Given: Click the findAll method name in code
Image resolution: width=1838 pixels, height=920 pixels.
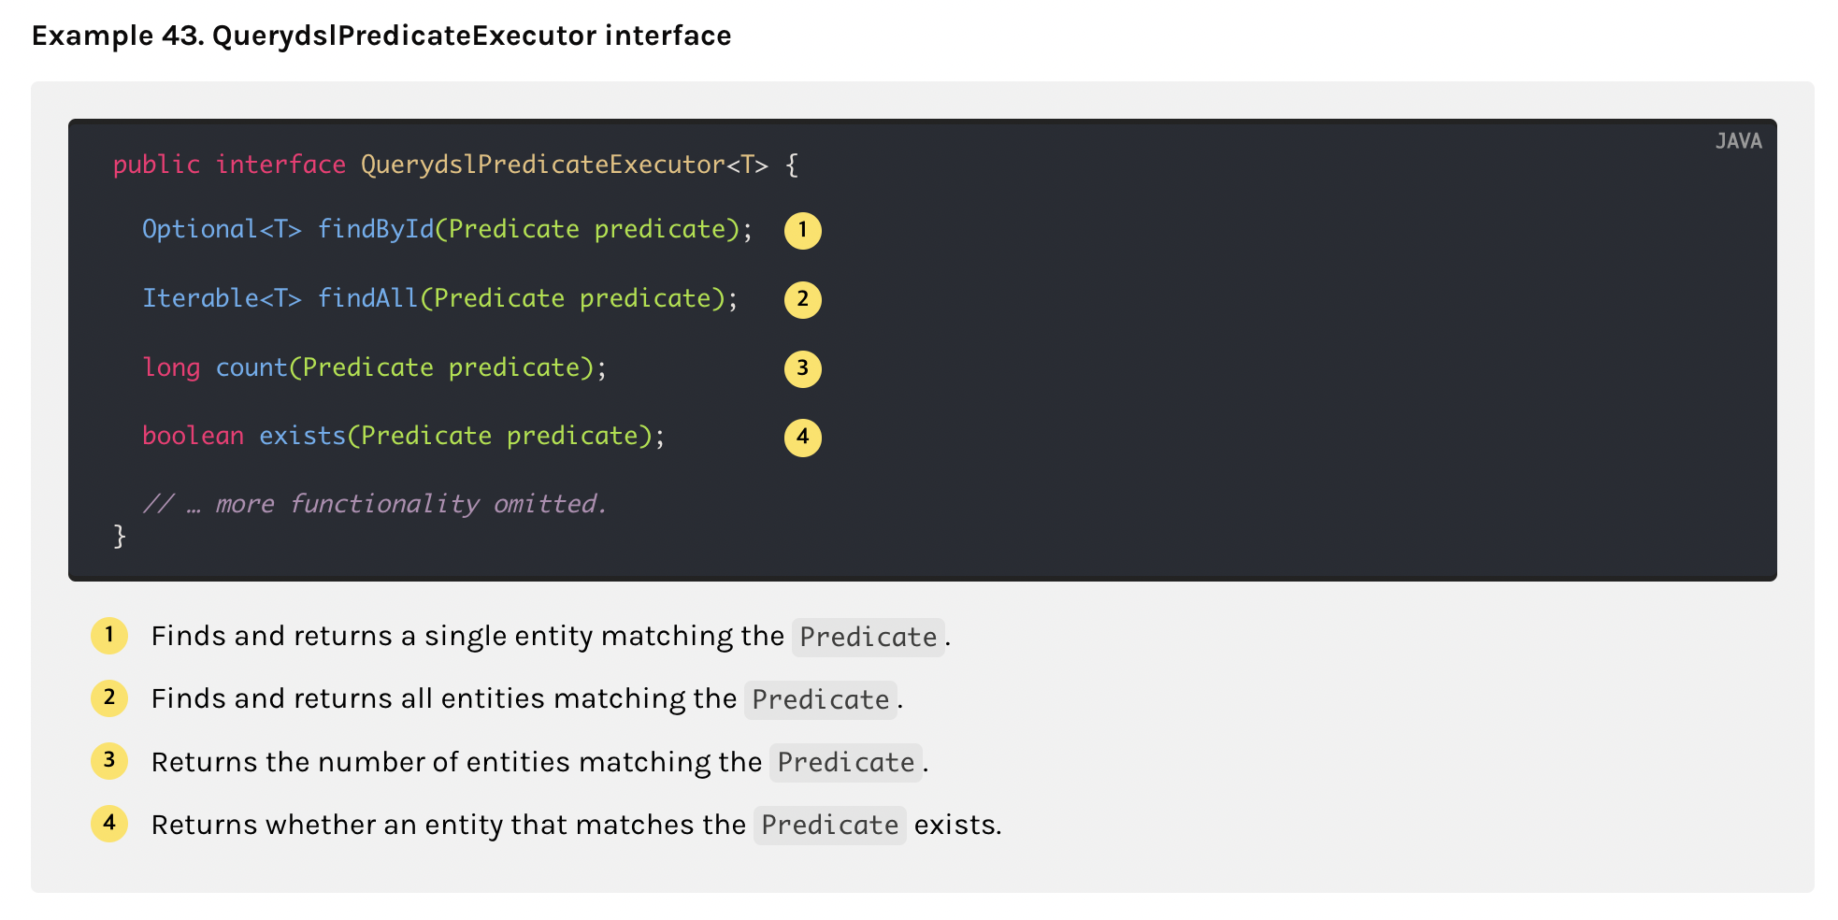Looking at the screenshot, I should 367,298.
